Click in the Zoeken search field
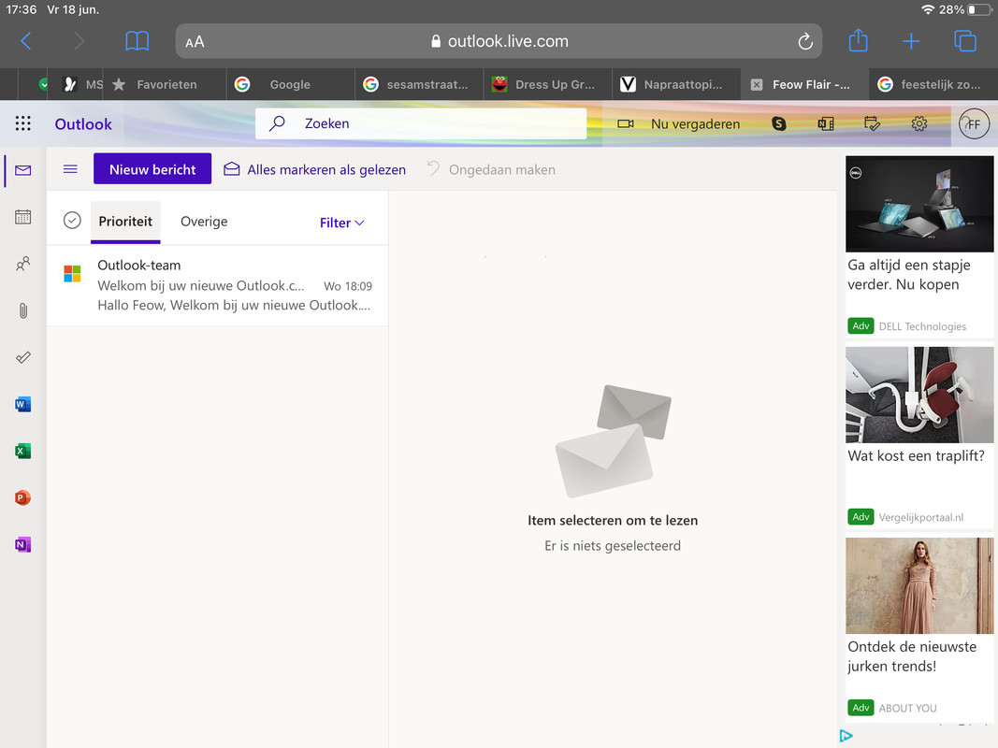The height and width of the screenshot is (748, 998). 421,123
